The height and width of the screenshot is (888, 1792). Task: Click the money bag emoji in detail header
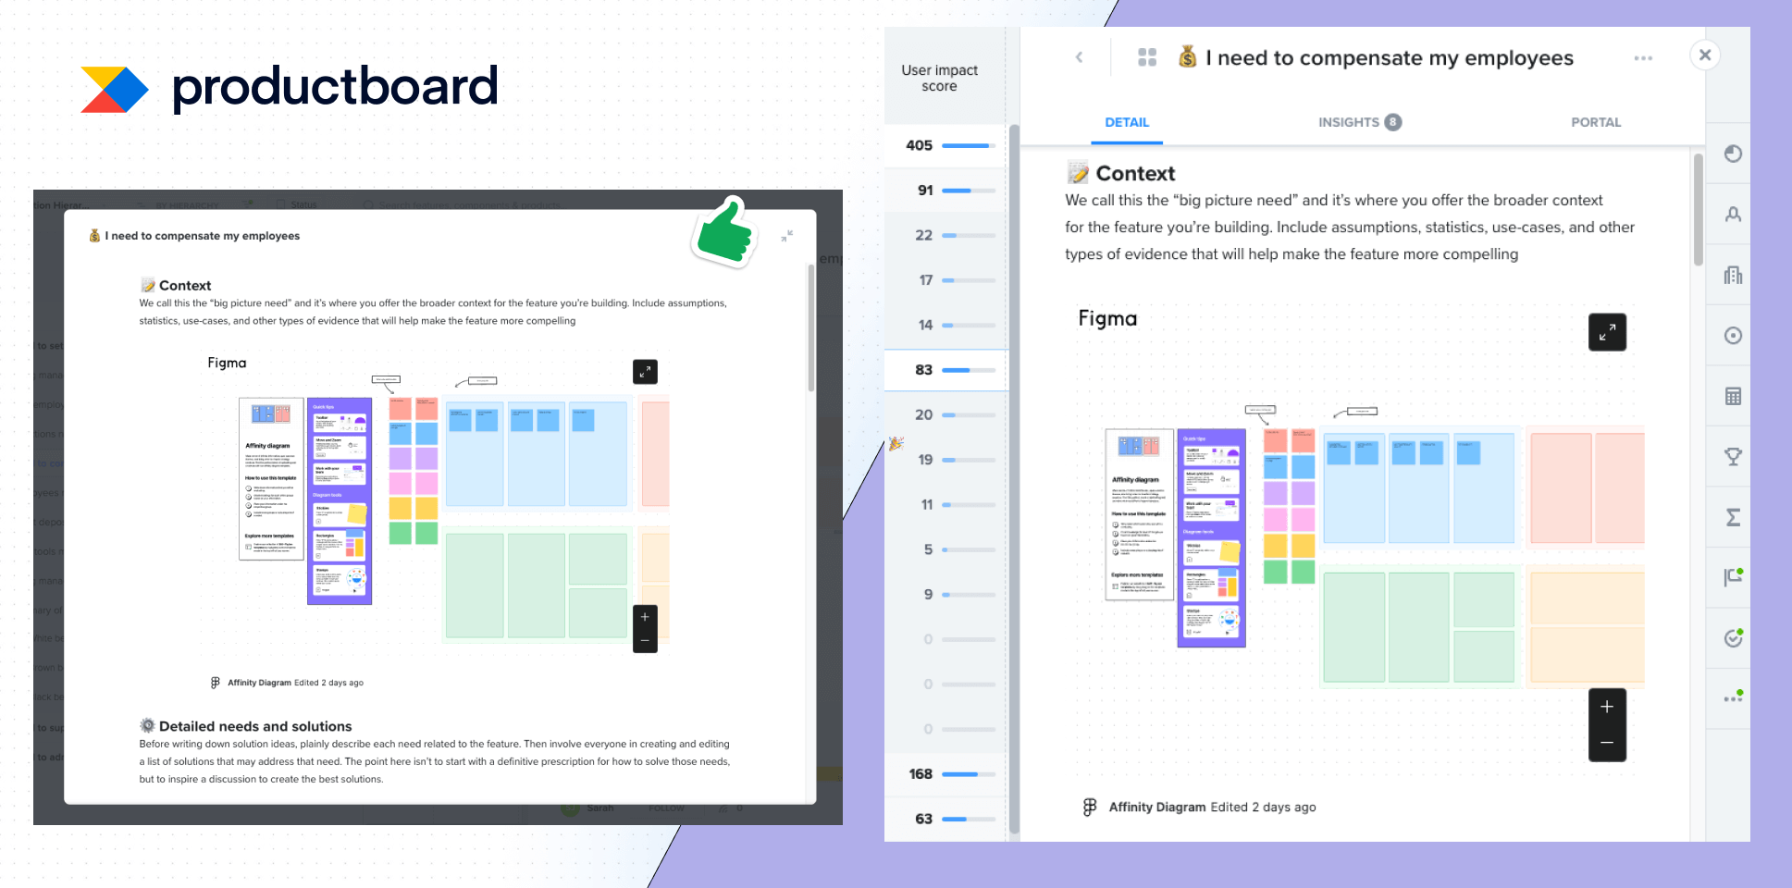[x=1188, y=57]
